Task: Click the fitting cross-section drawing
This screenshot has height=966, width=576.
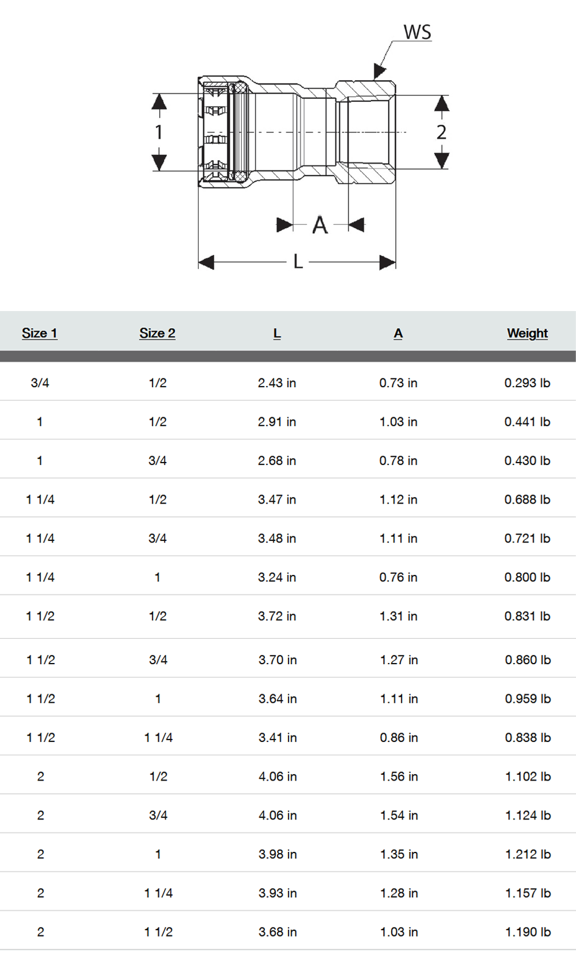Action: pyautogui.click(x=297, y=132)
